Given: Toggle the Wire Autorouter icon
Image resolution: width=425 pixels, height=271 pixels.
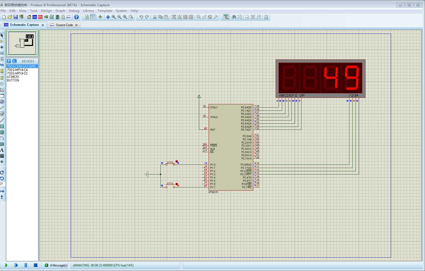Looking at the screenshot, I should (x=226, y=17).
